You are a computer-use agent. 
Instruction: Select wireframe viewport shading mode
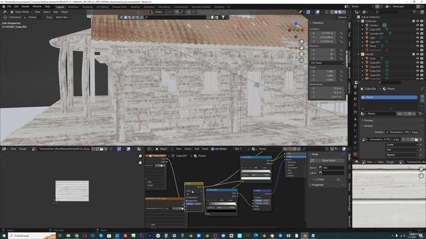point(332,12)
